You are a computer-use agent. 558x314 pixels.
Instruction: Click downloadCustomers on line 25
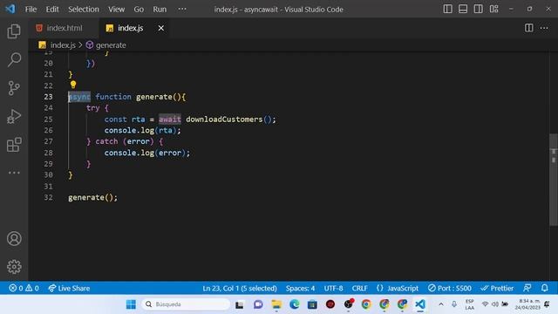pyautogui.click(x=224, y=119)
